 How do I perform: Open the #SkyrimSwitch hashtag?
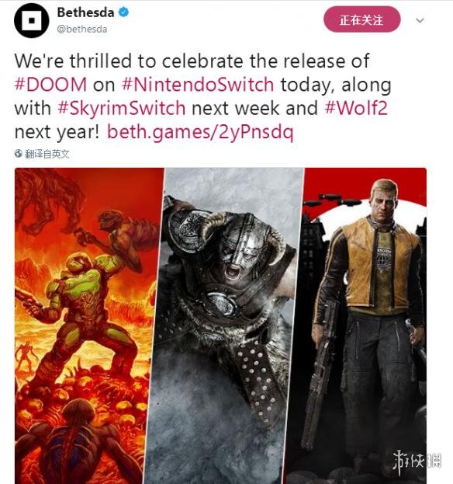pyautogui.click(x=122, y=108)
